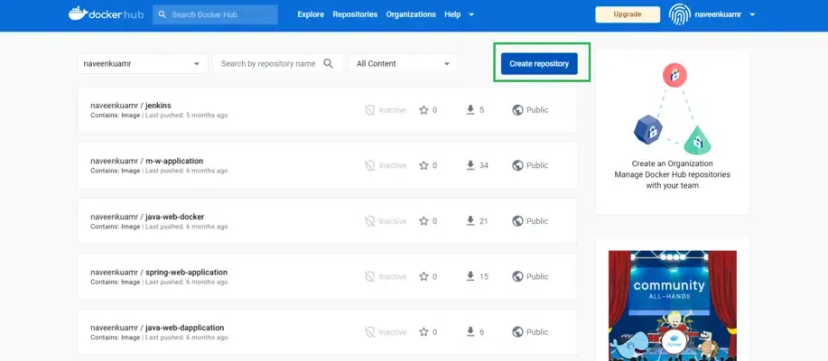
Task: Go to the Explore menu item
Action: pyautogui.click(x=311, y=14)
